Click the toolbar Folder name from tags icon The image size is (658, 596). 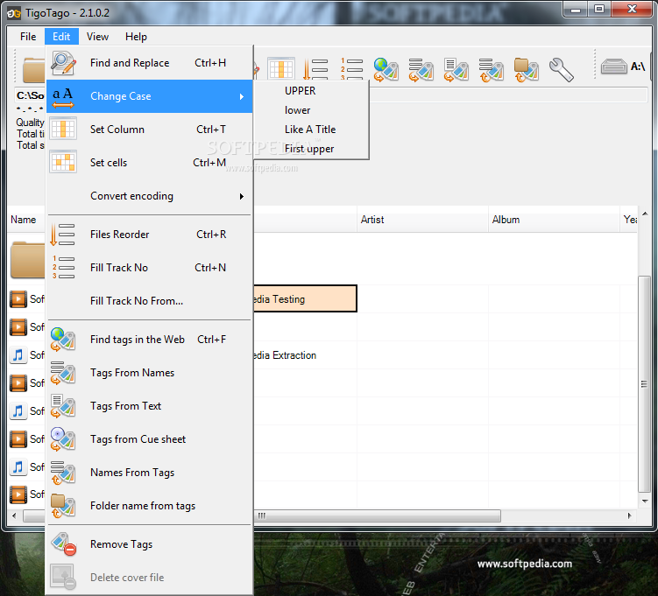pyautogui.click(x=527, y=70)
